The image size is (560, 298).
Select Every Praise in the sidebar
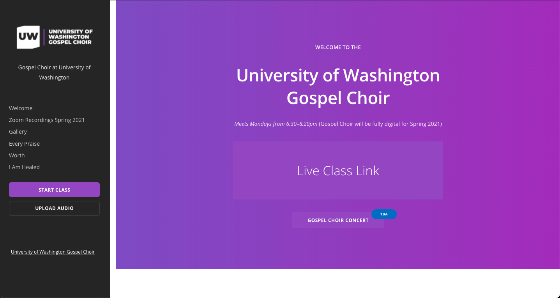coord(24,144)
